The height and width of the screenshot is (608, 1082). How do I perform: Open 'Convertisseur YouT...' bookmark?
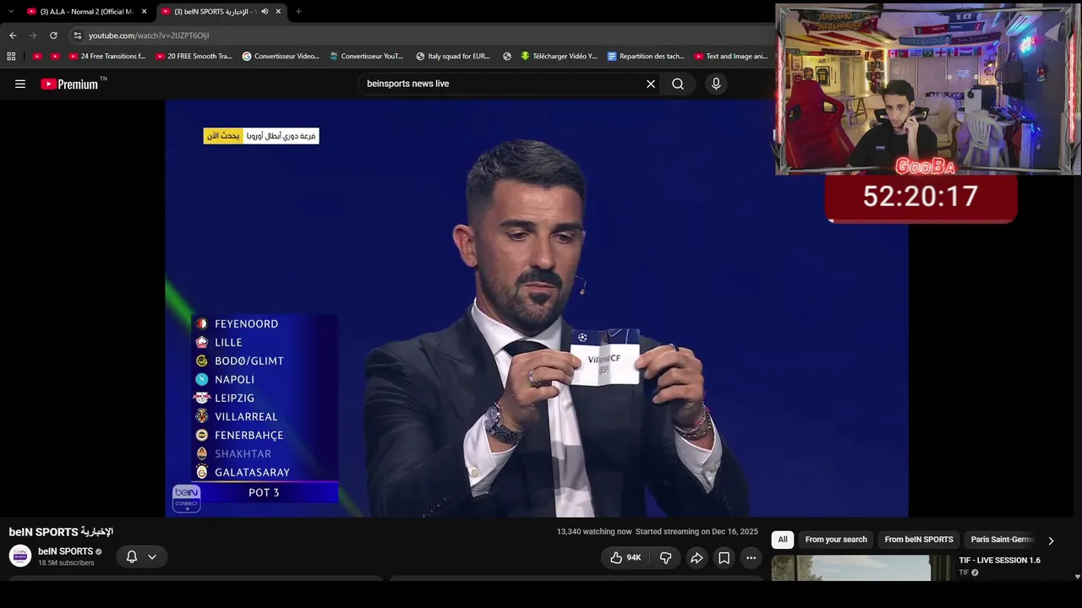coord(367,57)
